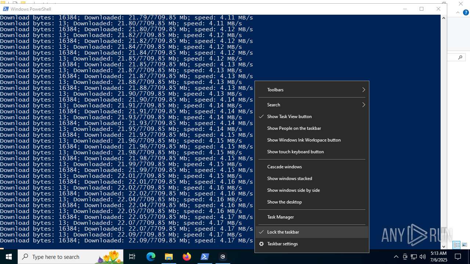Open the Task View taskbar button

(x=132, y=257)
